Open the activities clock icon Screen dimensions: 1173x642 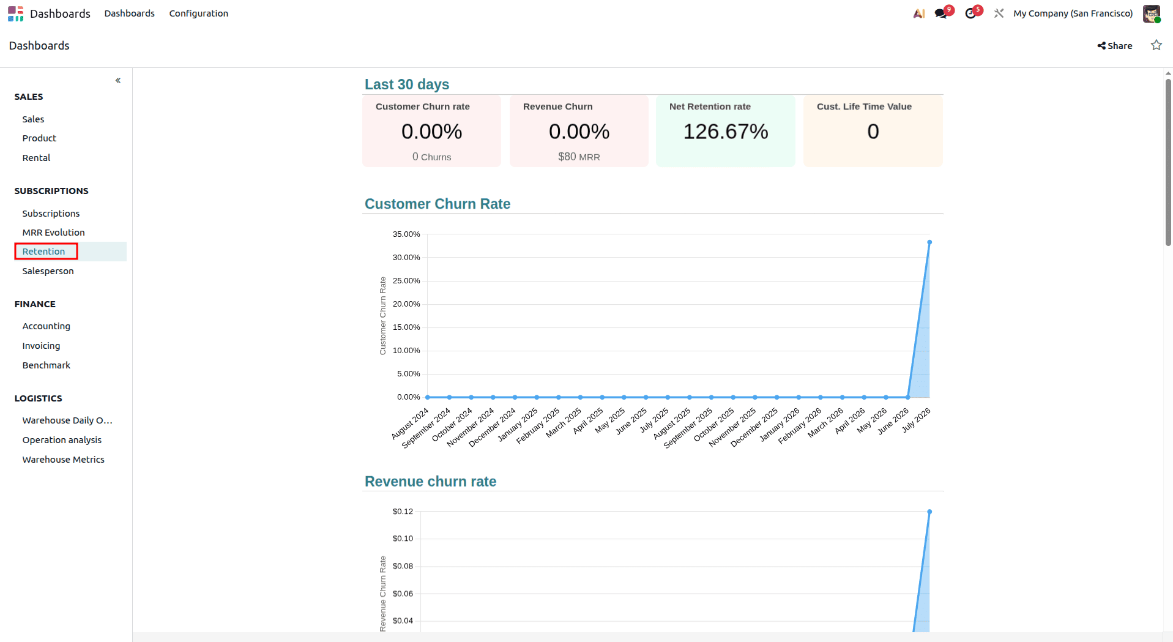pos(970,13)
